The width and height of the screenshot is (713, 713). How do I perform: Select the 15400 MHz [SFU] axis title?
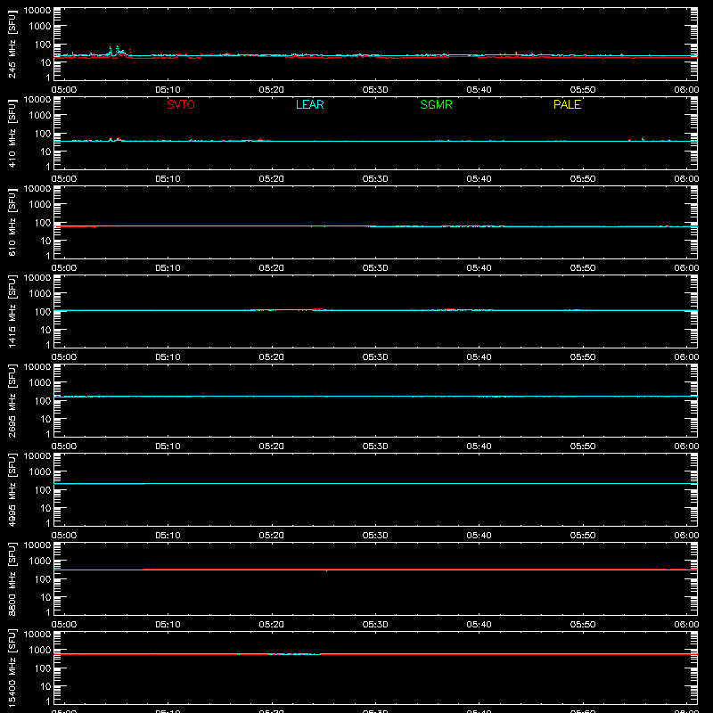coord(12,668)
